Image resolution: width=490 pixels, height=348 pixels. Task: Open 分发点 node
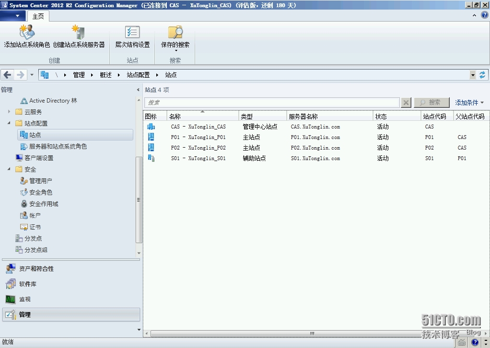point(28,238)
